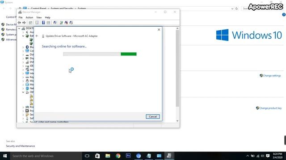Click the Back arrow in Device Manager toolbar

click(x=19, y=23)
